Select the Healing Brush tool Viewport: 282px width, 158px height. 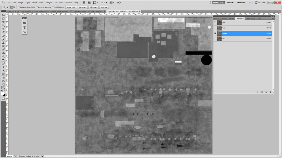pos(3,36)
